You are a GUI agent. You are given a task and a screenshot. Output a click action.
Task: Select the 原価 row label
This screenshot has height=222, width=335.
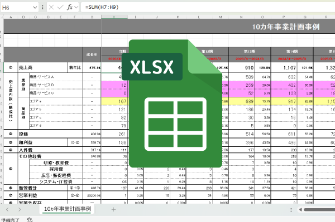coord(23,134)
